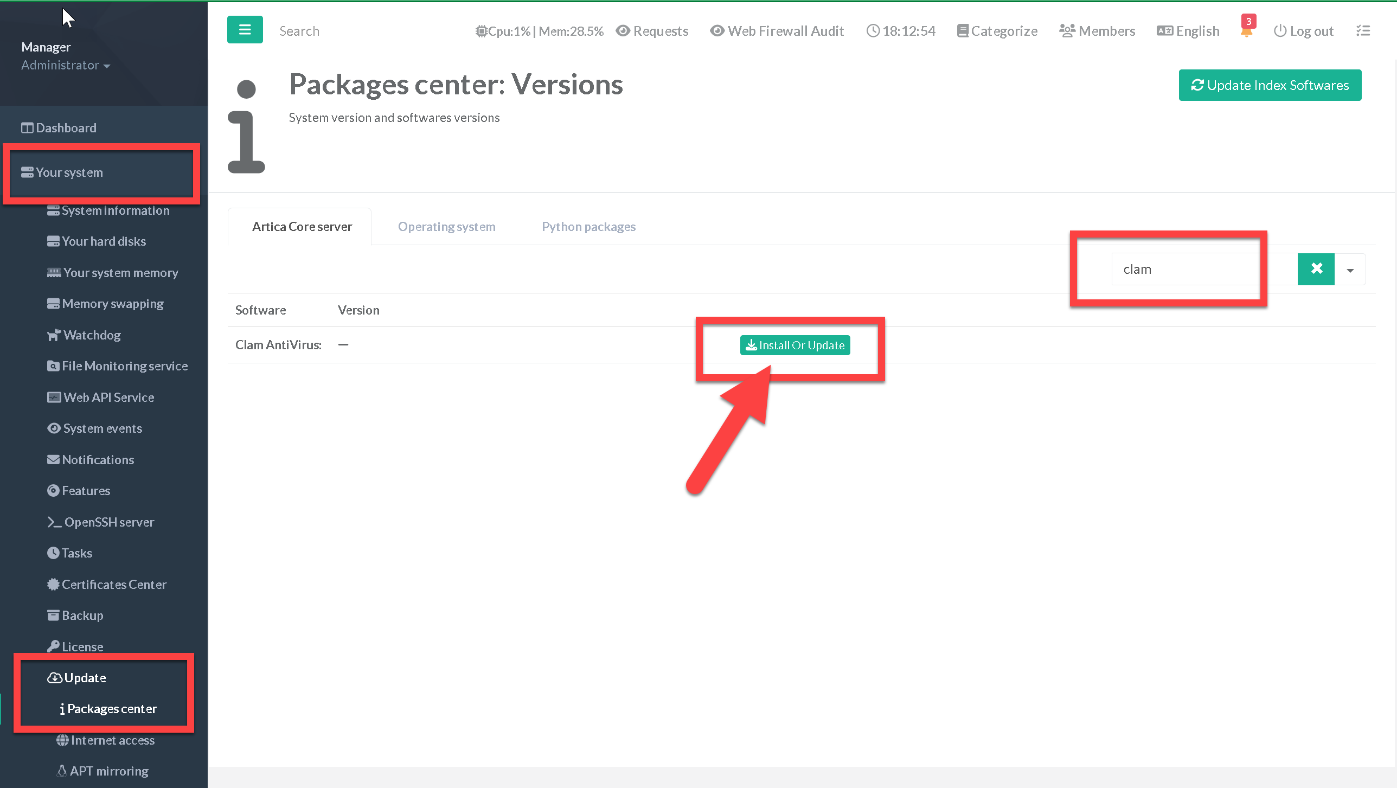Screen dimensions: 1397x788
Task: Click Install Or Update for Clam AntiVirus
Action: point(794,345)
